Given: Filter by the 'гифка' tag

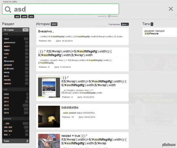Looking at the screenshot, I should [x=7, y=50].
